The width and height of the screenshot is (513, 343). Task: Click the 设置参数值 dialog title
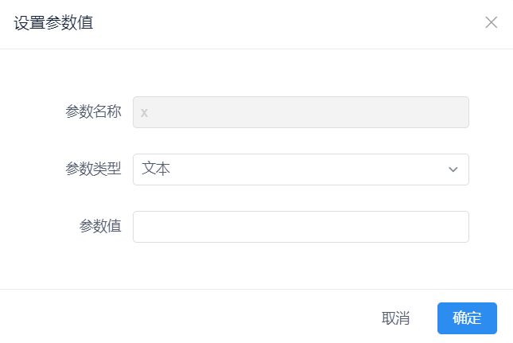53,22
